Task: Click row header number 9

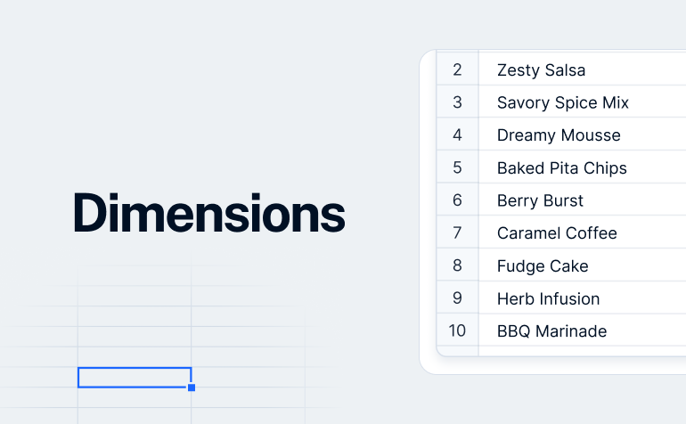Action: [x=457, y=298]
